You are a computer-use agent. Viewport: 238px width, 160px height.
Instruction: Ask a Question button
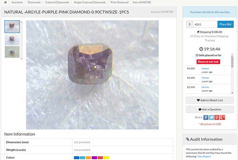coord(210,109)
